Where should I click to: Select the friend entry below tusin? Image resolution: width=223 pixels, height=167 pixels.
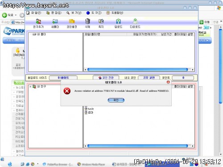point(89,113)
